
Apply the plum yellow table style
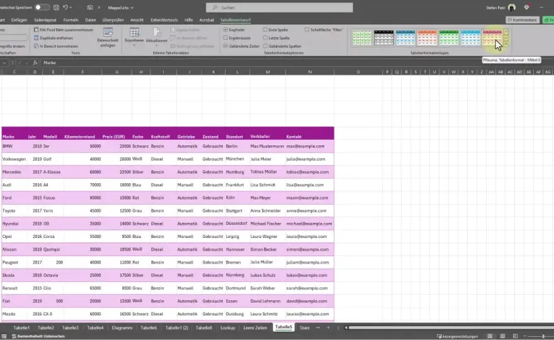(x=492, y=38)
